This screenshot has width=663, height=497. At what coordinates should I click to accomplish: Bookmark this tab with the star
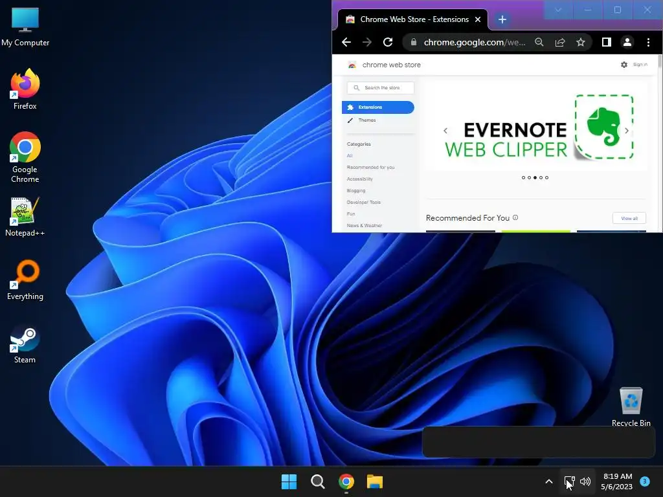pos(581,42)
